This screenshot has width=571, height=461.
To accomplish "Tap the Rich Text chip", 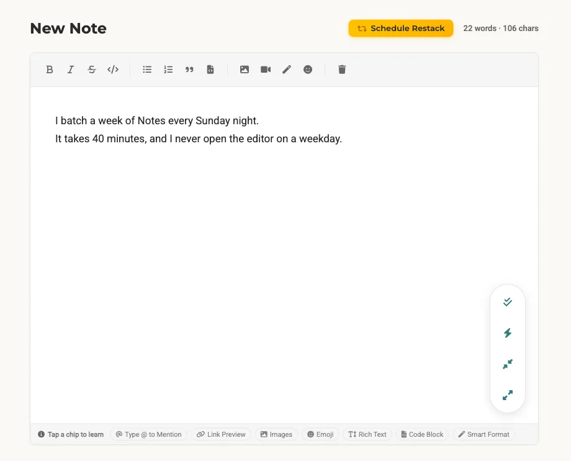I will click(x=367, y=434).
